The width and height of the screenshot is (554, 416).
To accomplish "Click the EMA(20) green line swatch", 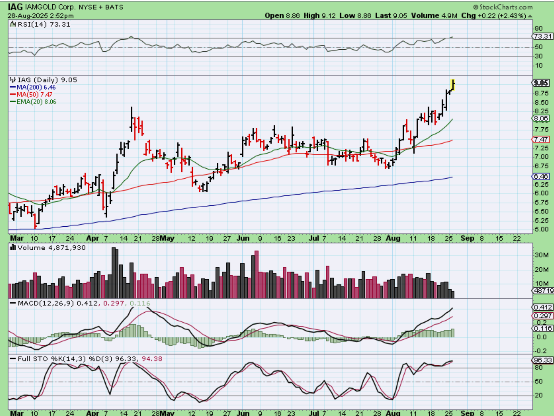I will point(13,102).
